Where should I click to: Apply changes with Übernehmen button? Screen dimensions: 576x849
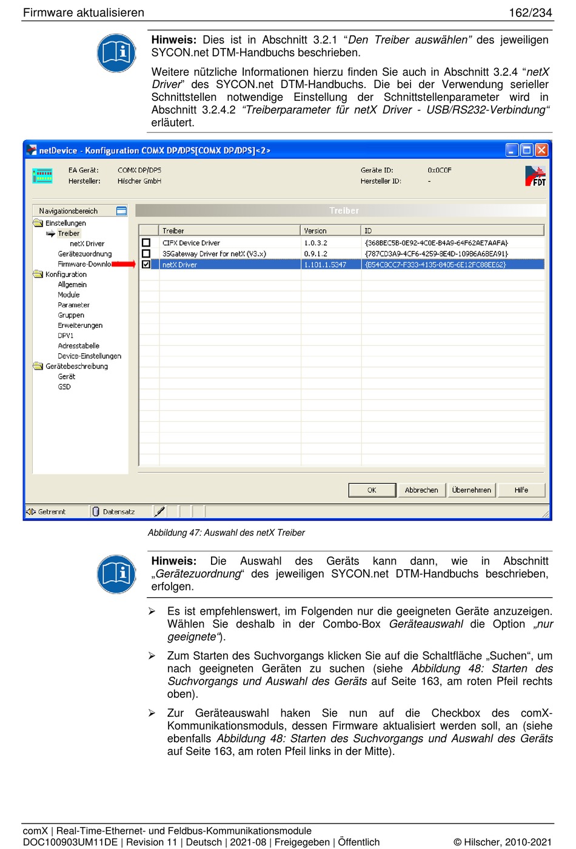tap(471, 490)
